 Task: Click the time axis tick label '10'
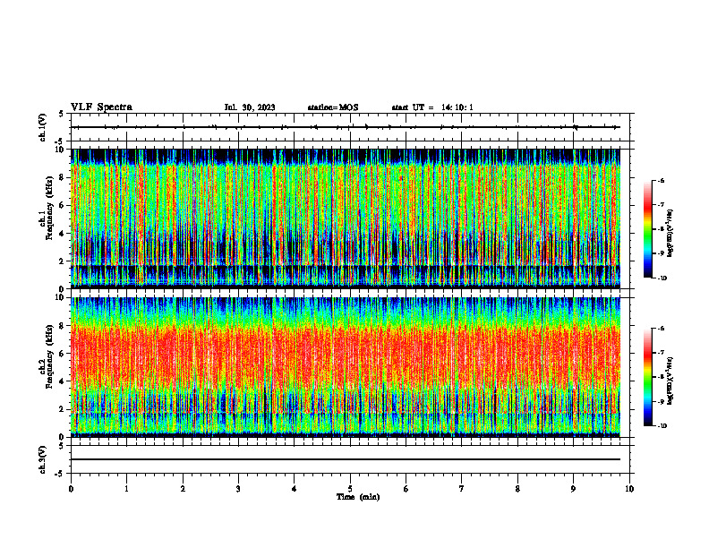coord(629,489)
